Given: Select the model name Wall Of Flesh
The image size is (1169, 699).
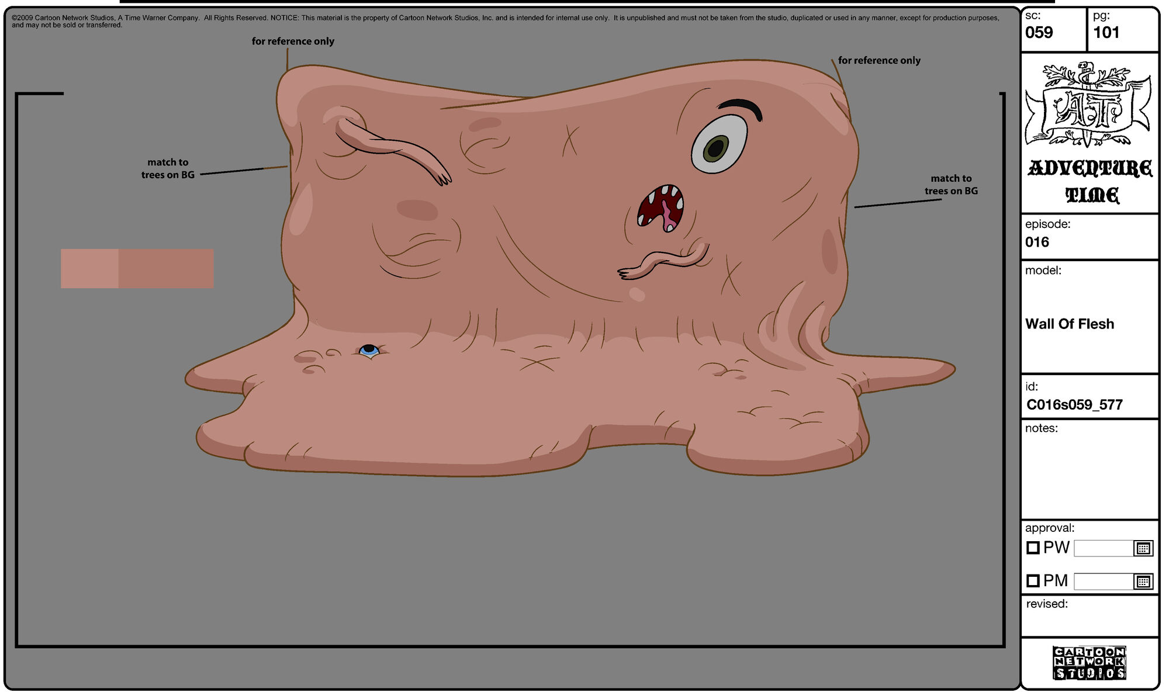Looking at the screenshot, I should point(1070,324).
